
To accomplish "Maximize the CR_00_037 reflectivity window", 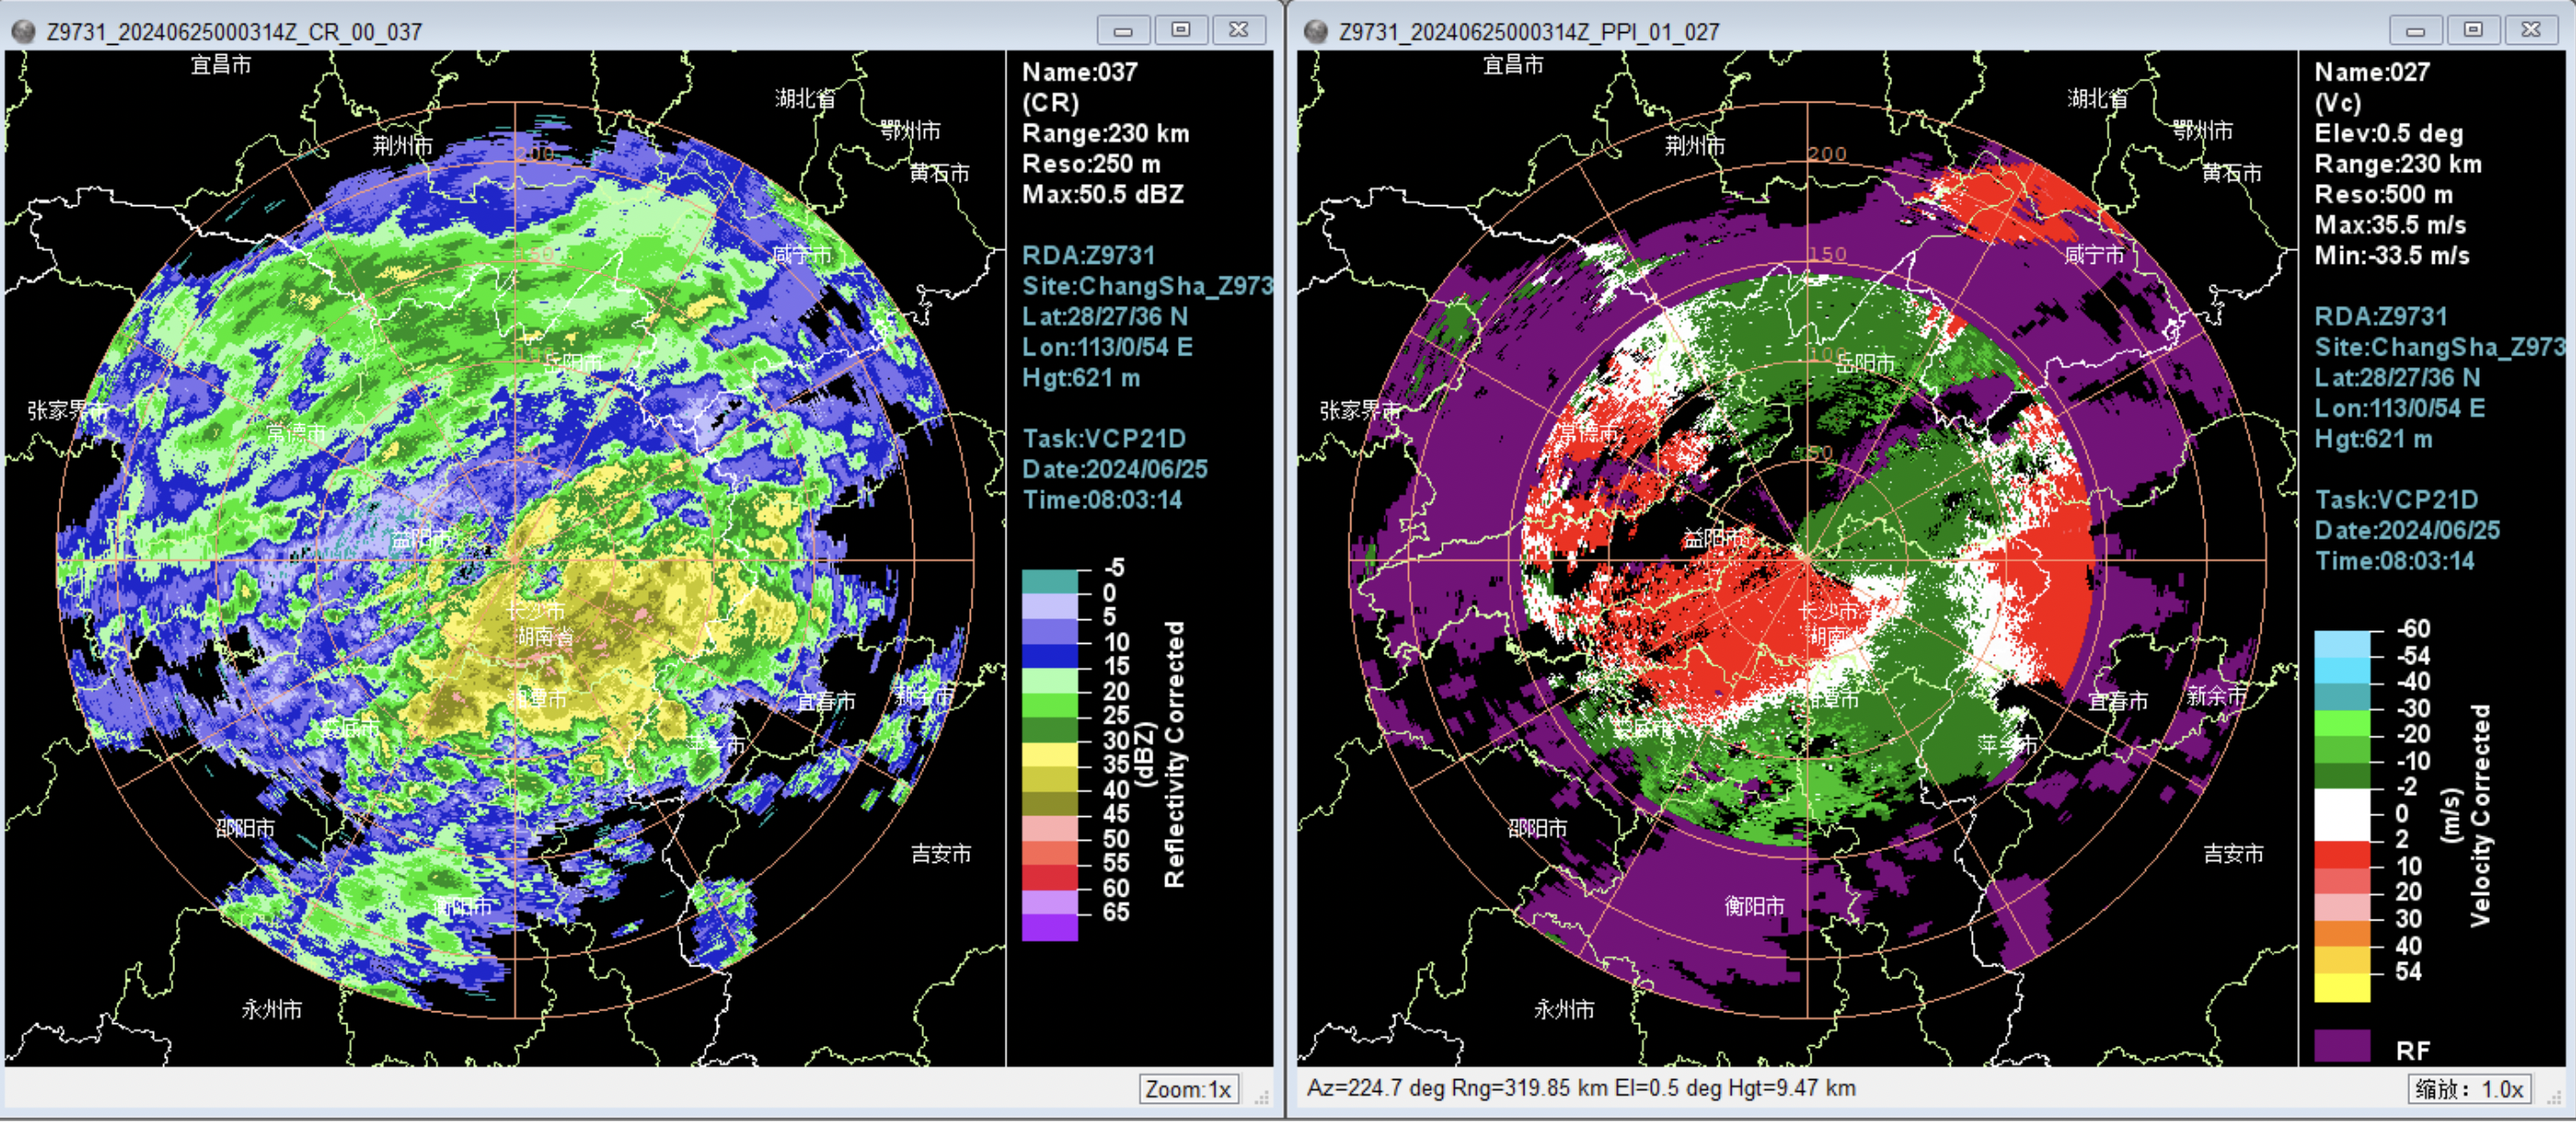I will click(x=1180, y=30).
